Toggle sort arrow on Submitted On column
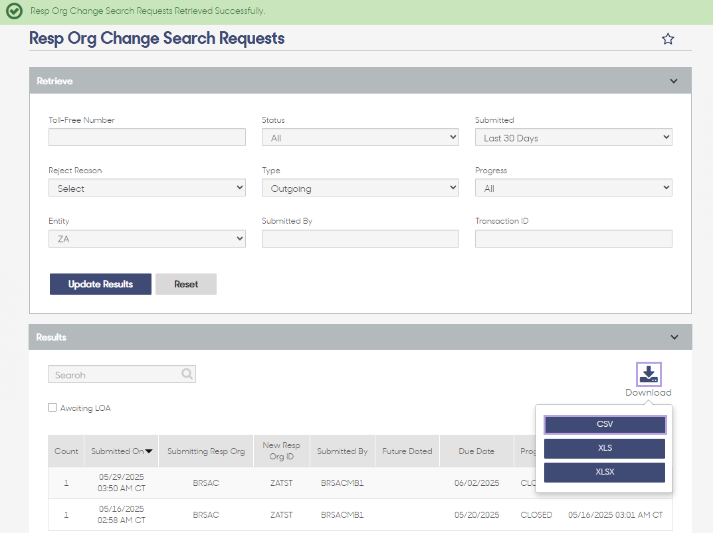 click(149, 451)
